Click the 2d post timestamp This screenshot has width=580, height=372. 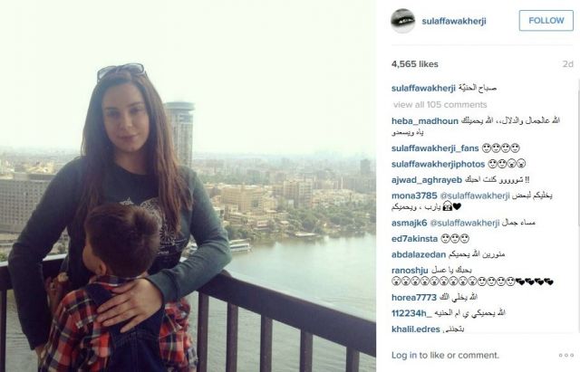(x=568, y=64)
